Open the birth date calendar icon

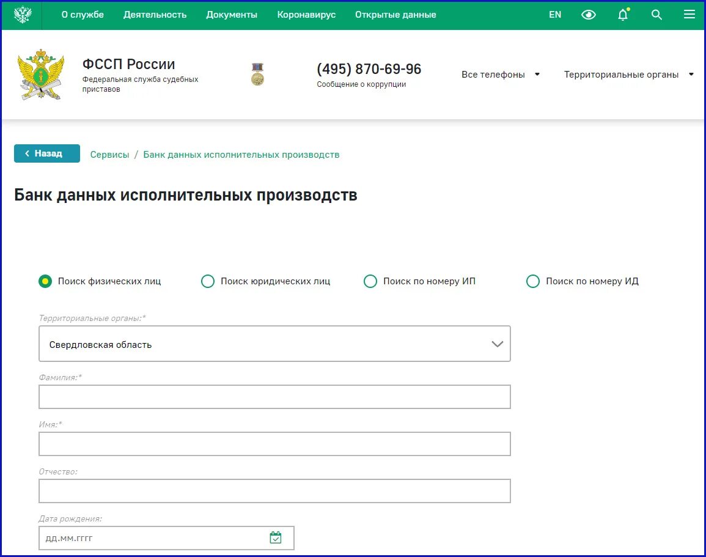276,537
